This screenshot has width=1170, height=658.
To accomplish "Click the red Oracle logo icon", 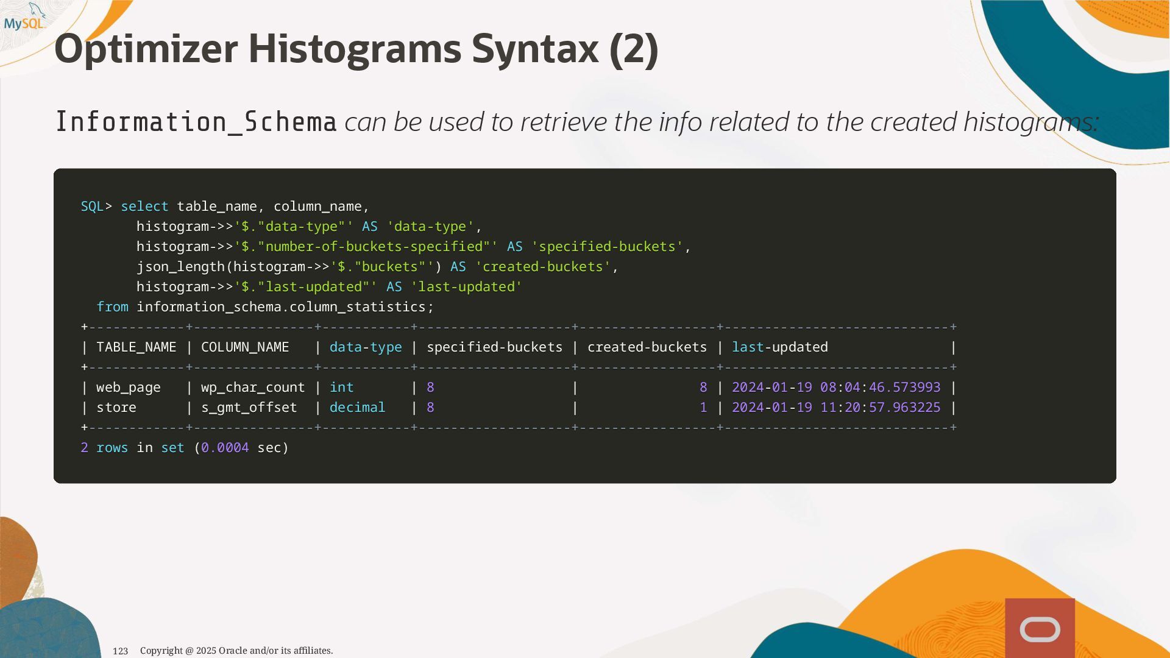I will 1040,629.
